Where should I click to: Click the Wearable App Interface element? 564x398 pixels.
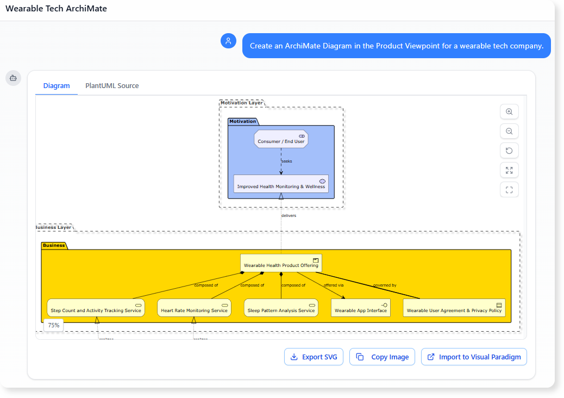pyautogui.click(x=360, y=307)
